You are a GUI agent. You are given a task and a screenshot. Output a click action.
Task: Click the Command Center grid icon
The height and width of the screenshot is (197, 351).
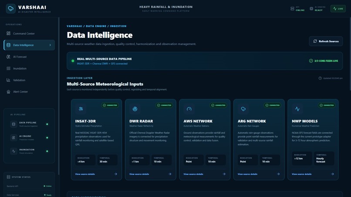click(8, 33)
